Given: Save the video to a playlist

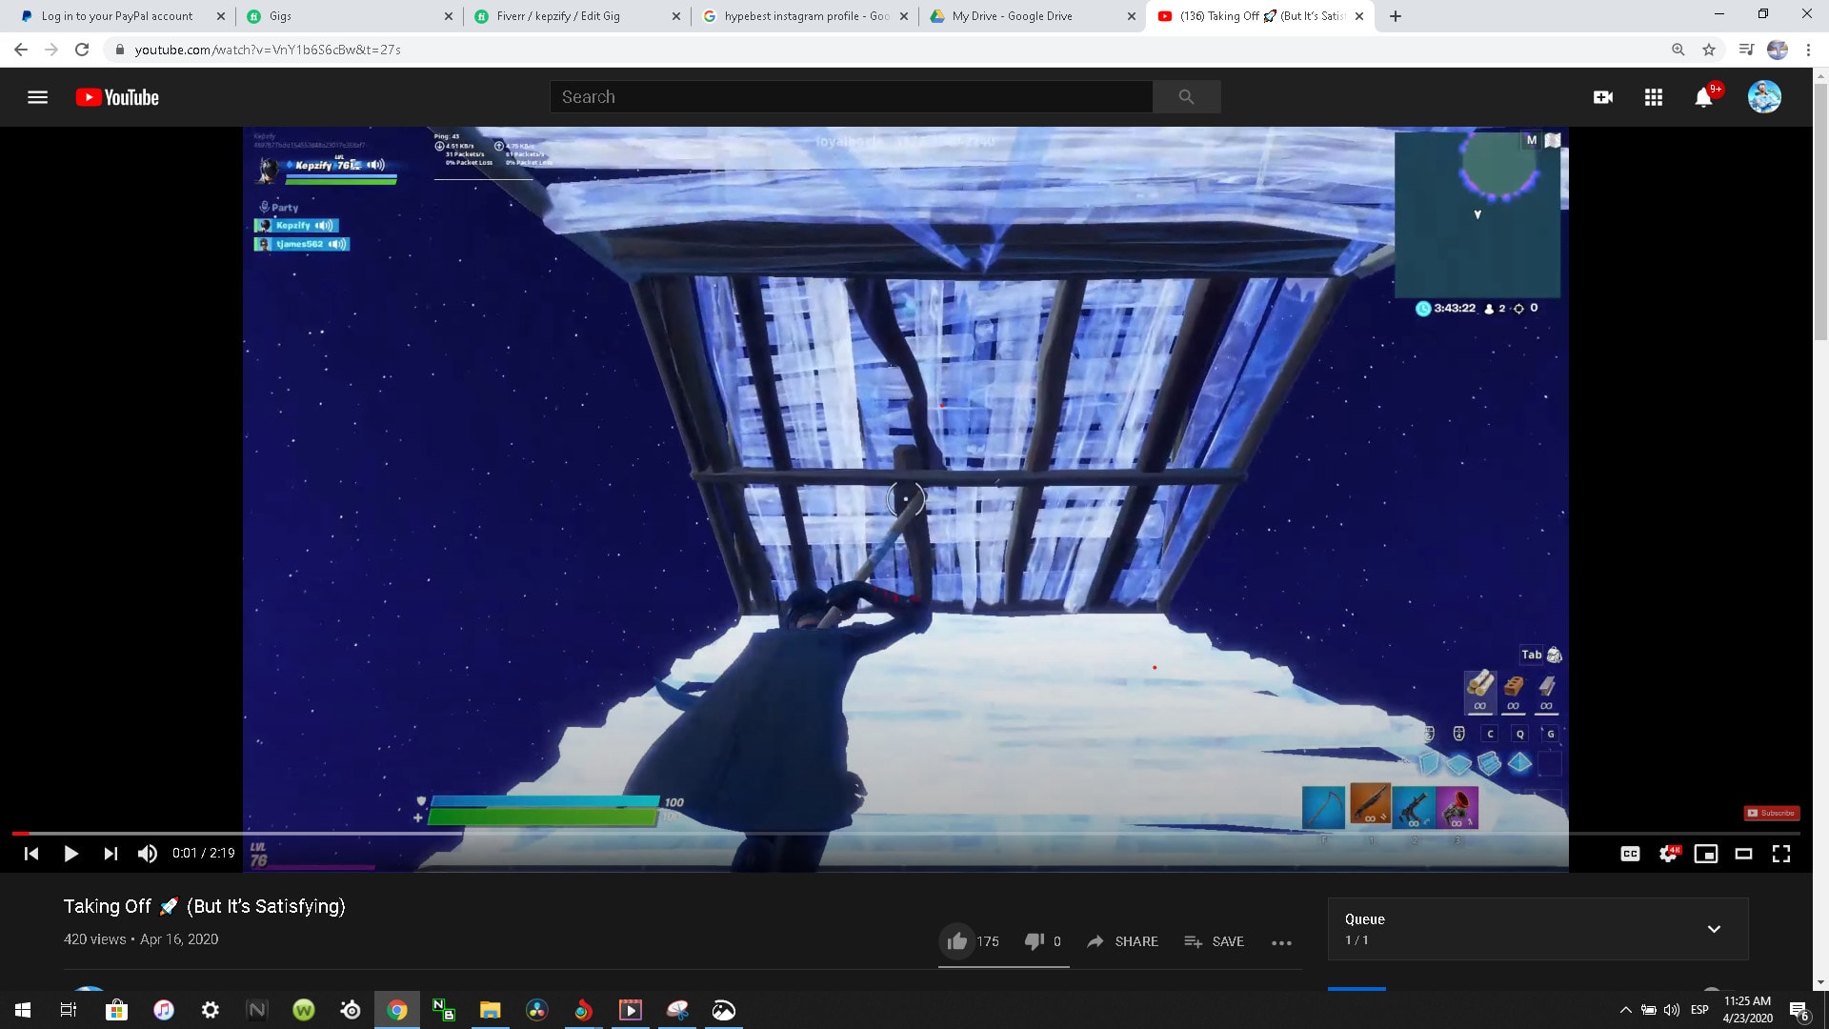Looking at the screenshot, I should click(1214, 941).
